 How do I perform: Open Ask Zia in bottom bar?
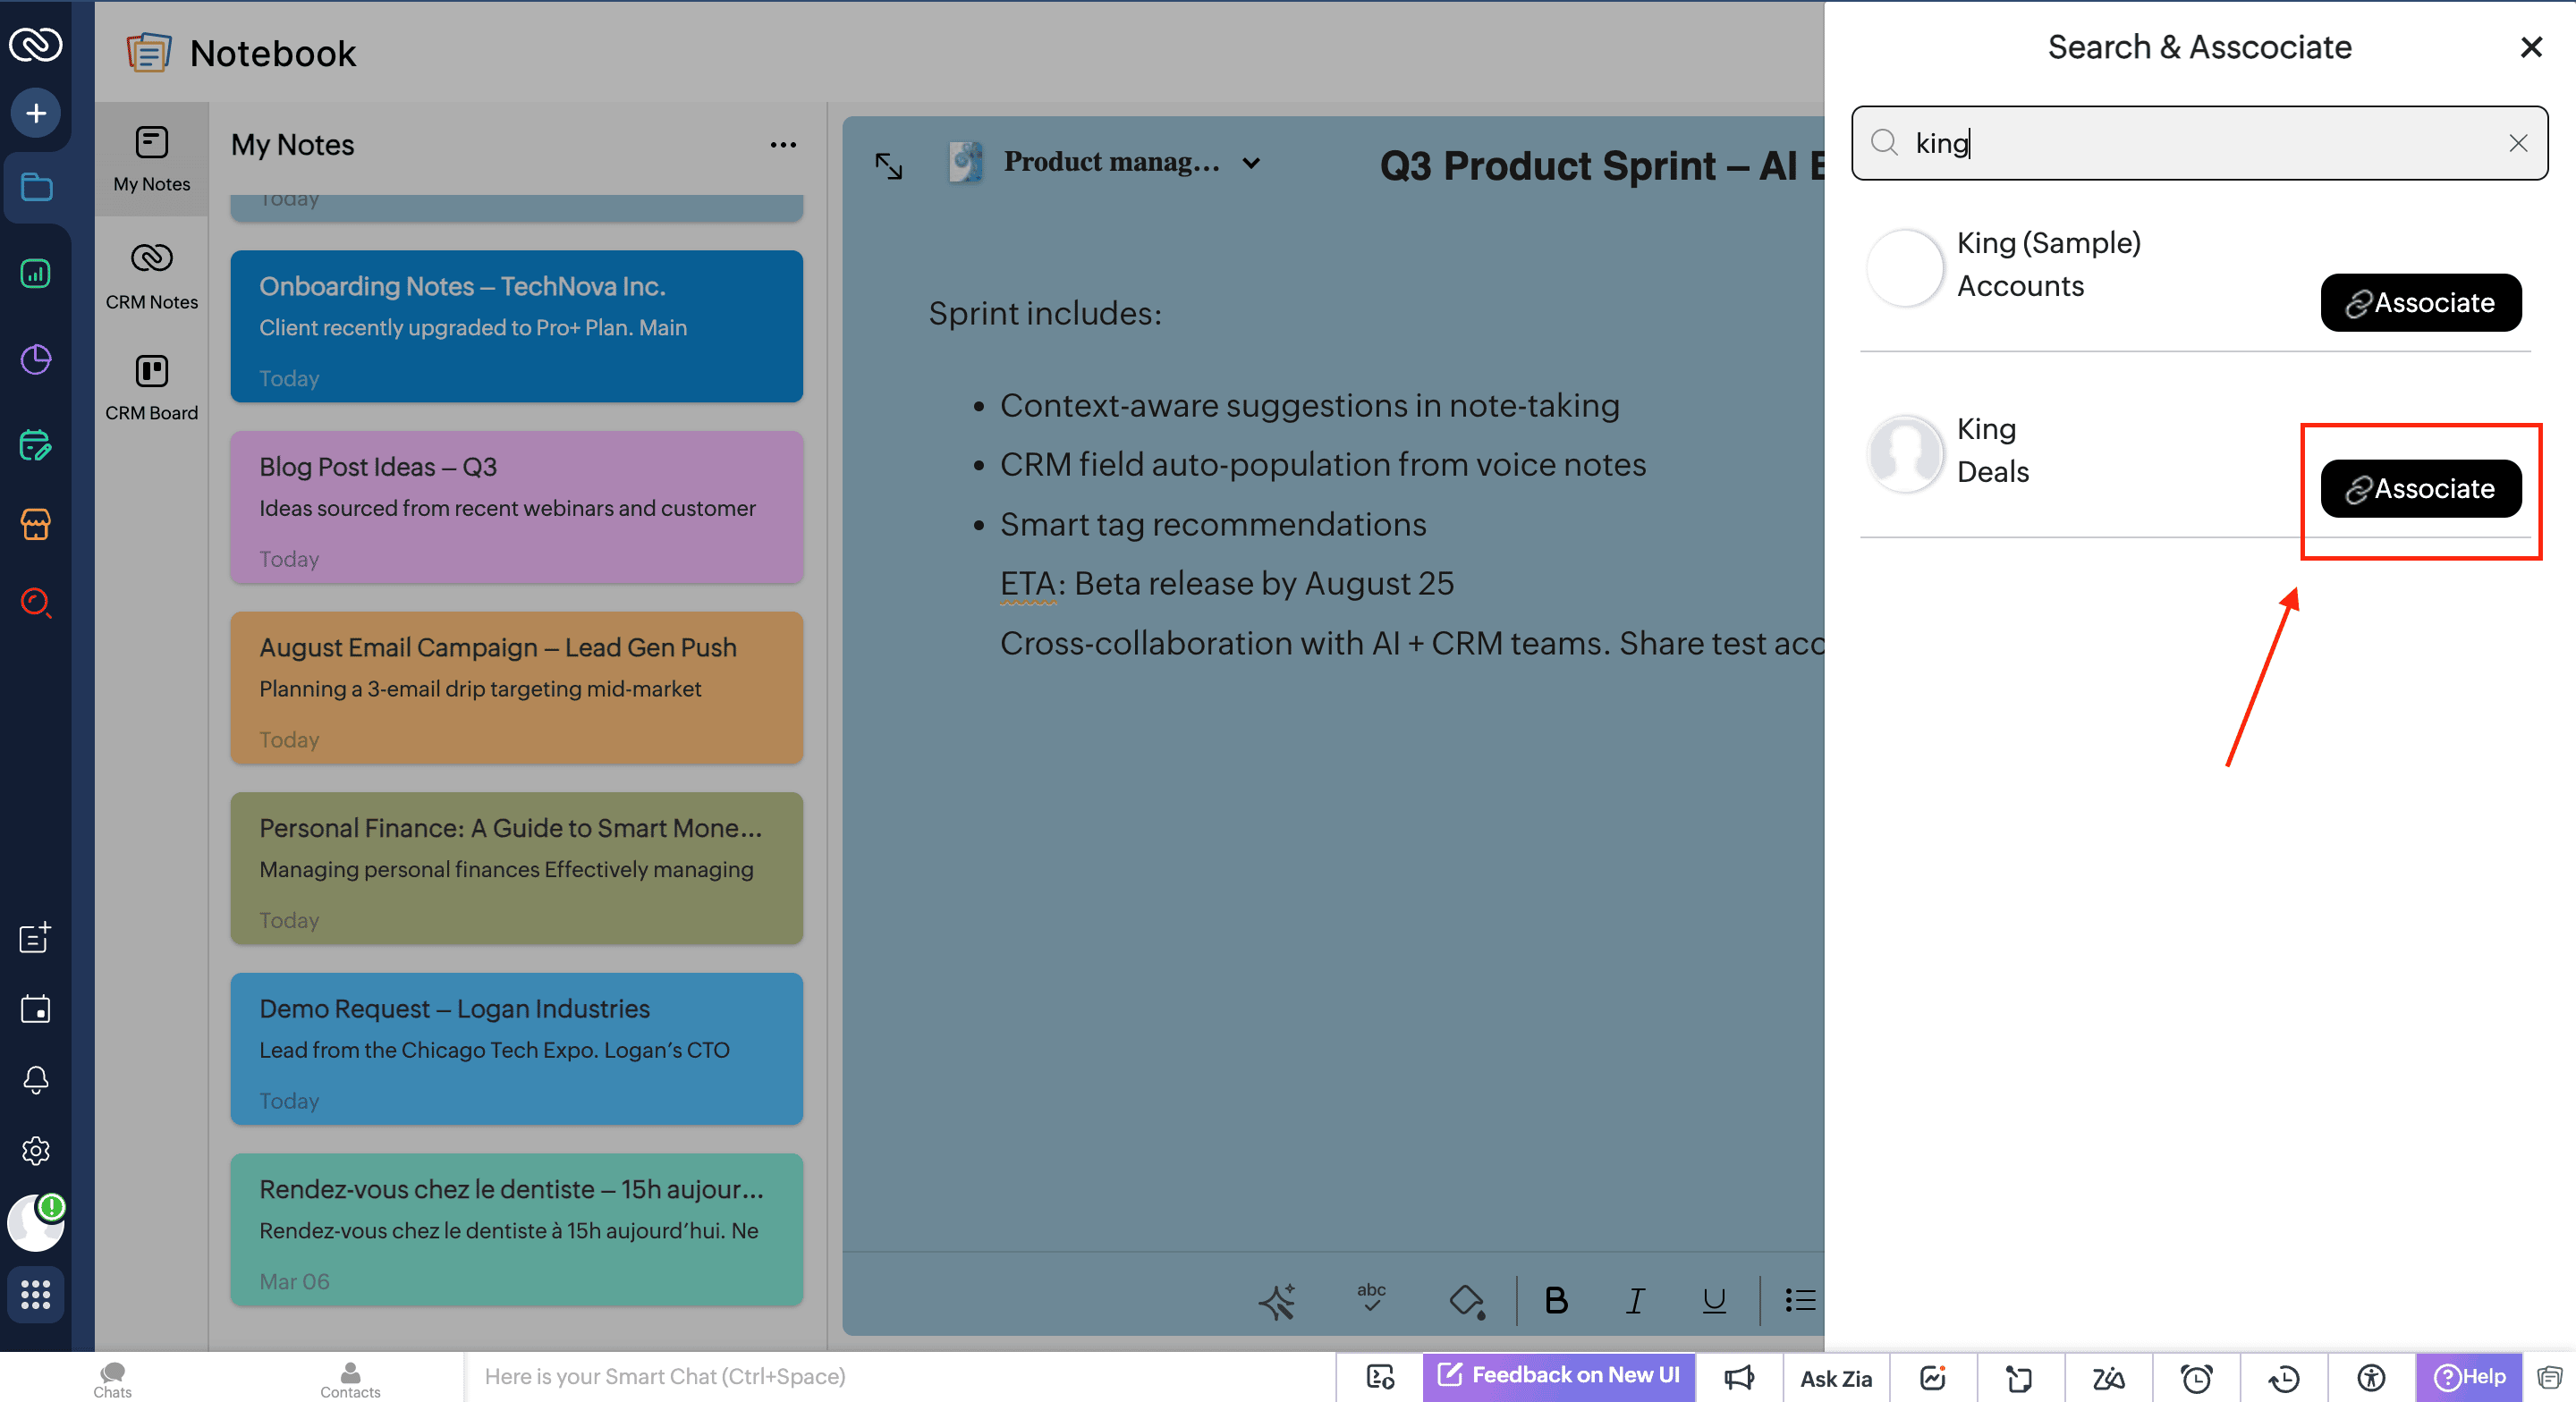click(1835, 1378)
